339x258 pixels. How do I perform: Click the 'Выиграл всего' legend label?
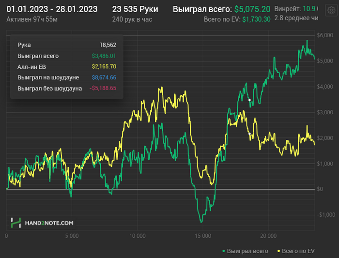pyautogui.click(x=247, y=251)
